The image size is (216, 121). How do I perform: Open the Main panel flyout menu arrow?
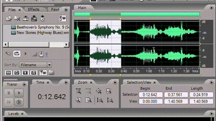point(212,8)
